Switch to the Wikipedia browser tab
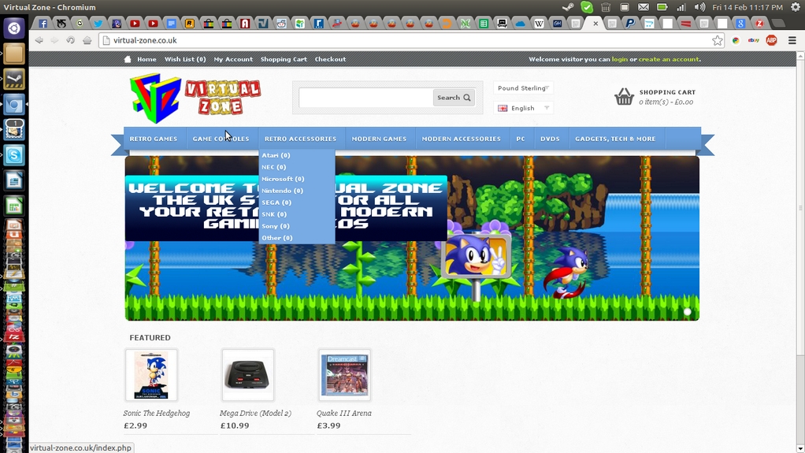Screen dimensions: 805x453 pos(539,23)
